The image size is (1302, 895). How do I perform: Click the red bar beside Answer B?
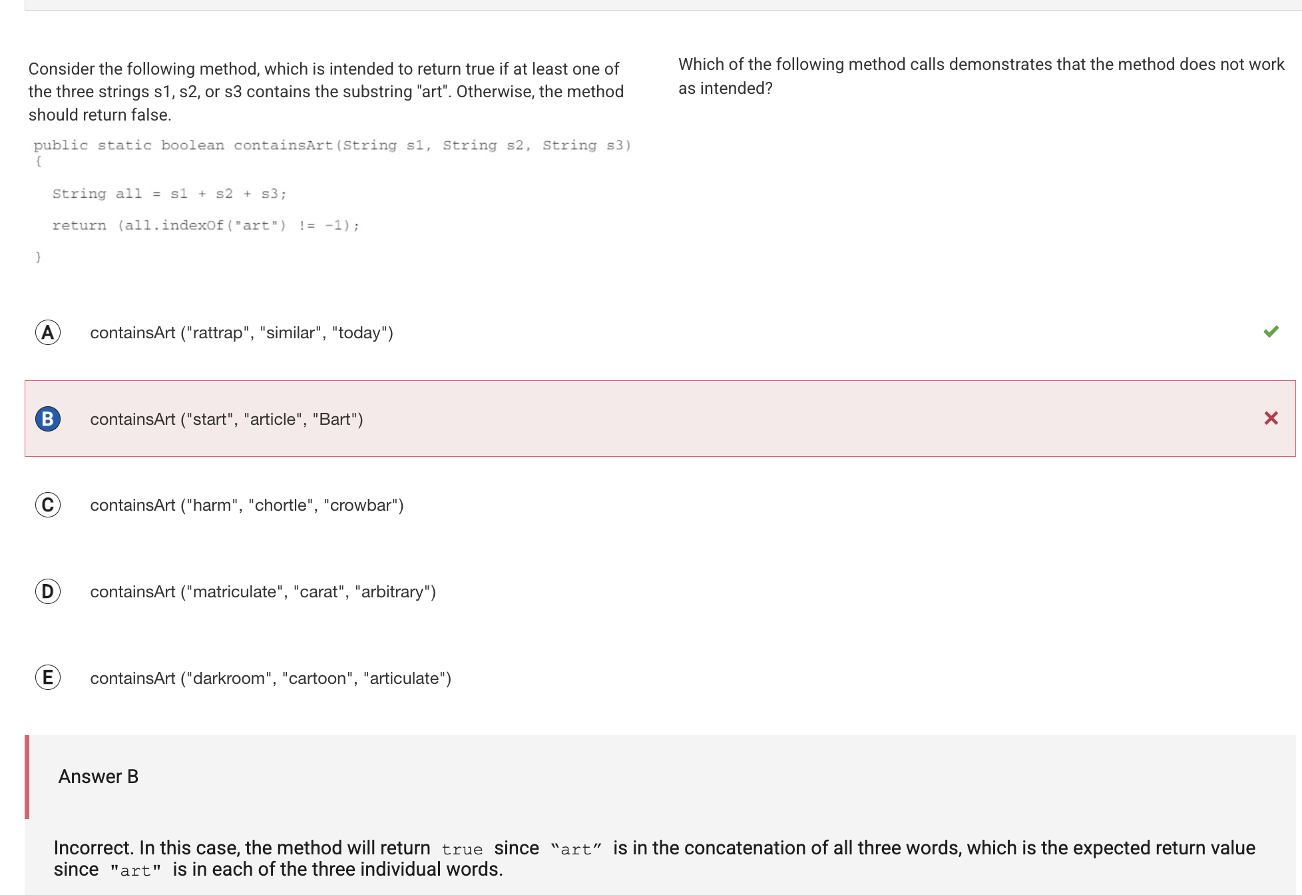point(27,776)
